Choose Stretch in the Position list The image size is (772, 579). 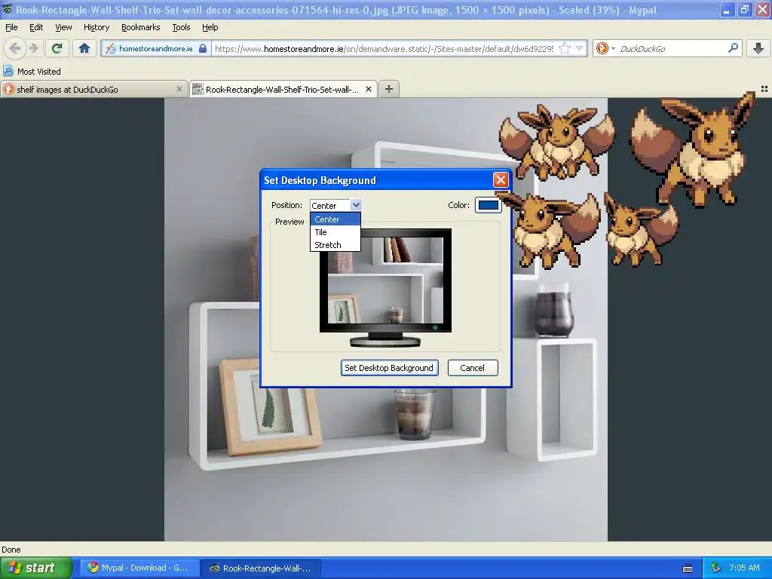click(335, 245)
